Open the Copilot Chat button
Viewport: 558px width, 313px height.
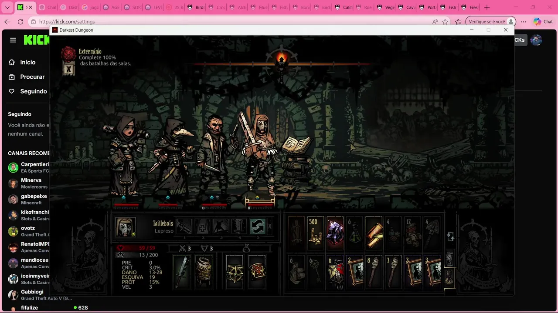(543, 22)
